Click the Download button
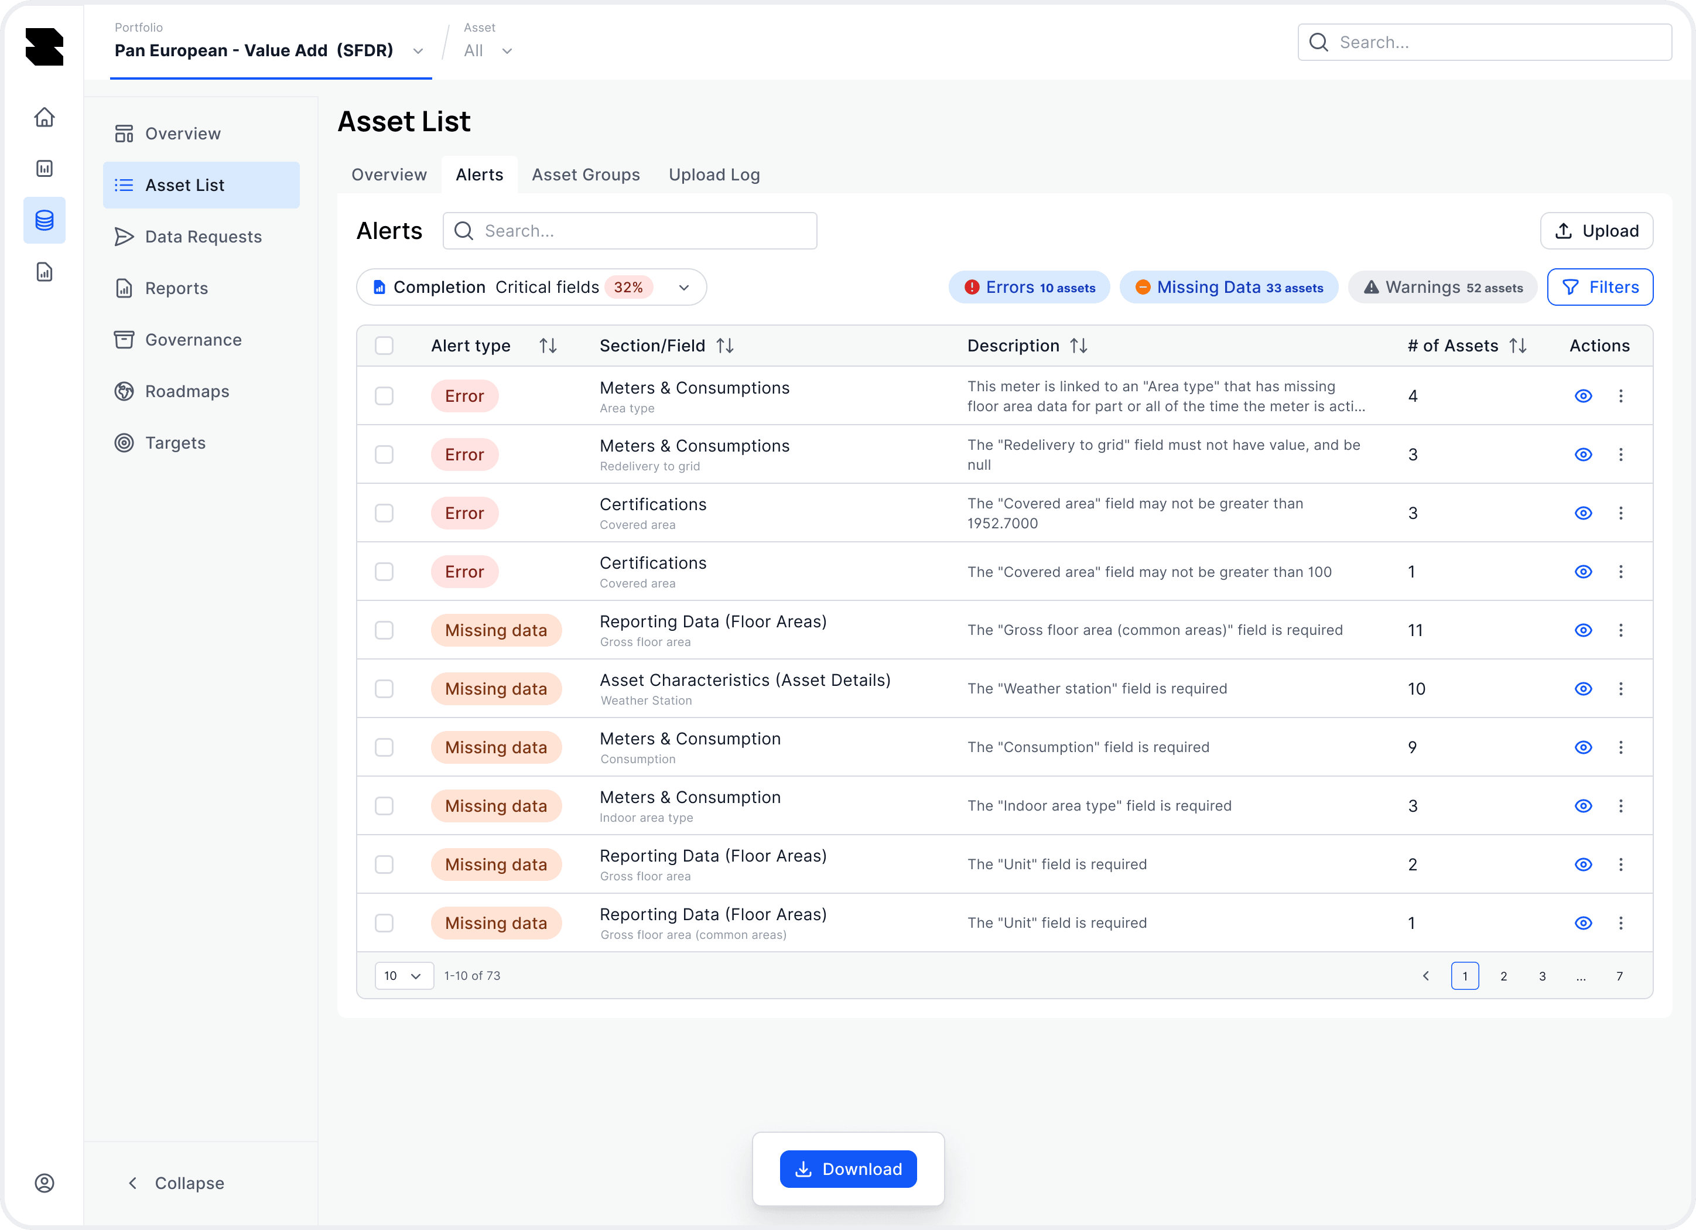1696x1230 pixels. click(848, 1168)
